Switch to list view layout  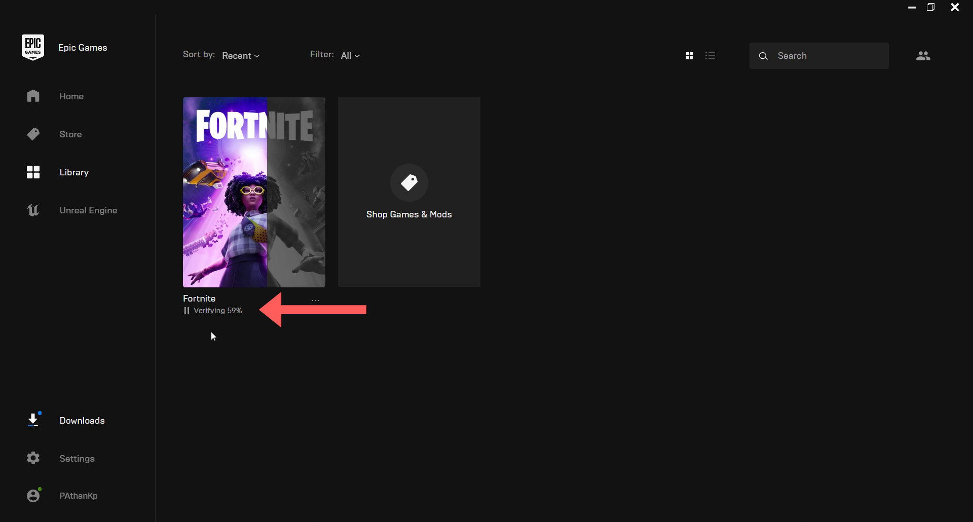coord(710,55)
